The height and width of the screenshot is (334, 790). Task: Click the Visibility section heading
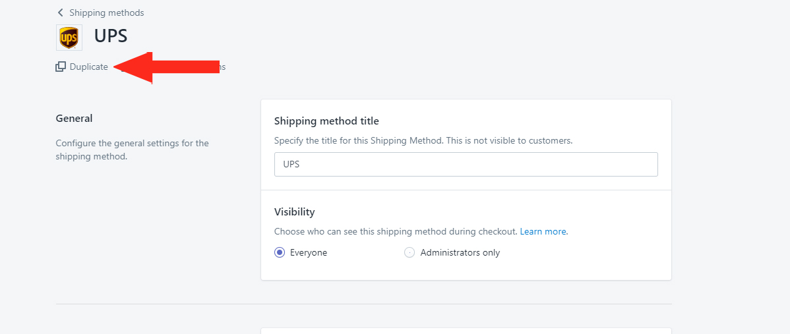[295, 212]
